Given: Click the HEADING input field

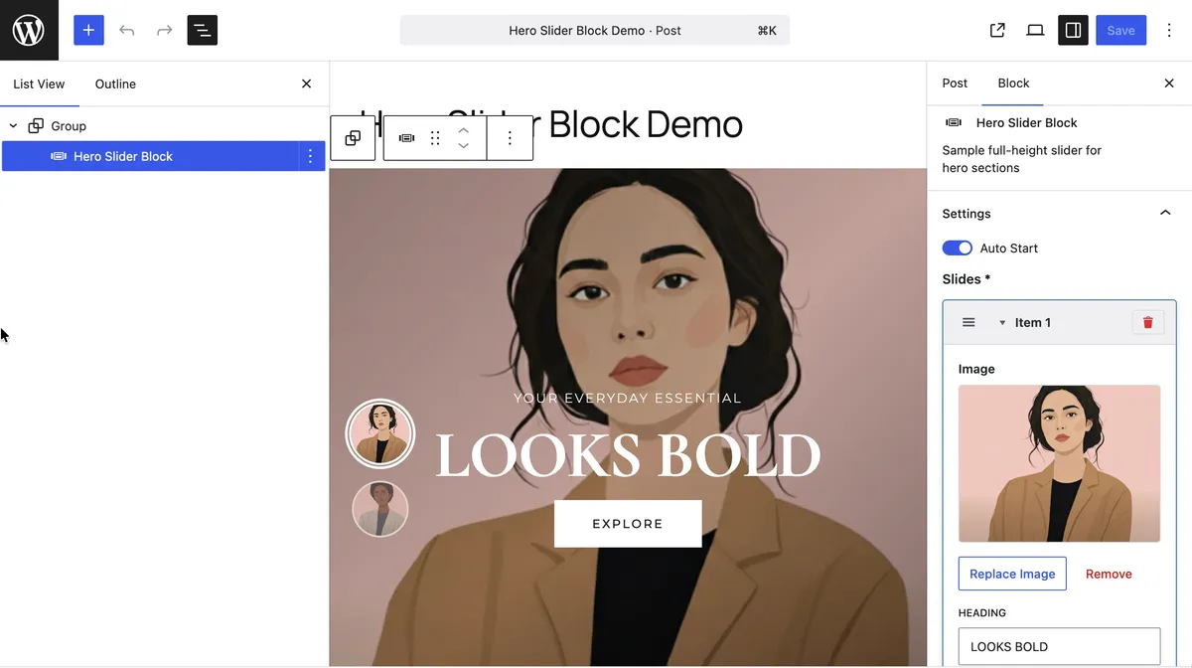Looking at the screenshot, I should tap(1059, 646).
